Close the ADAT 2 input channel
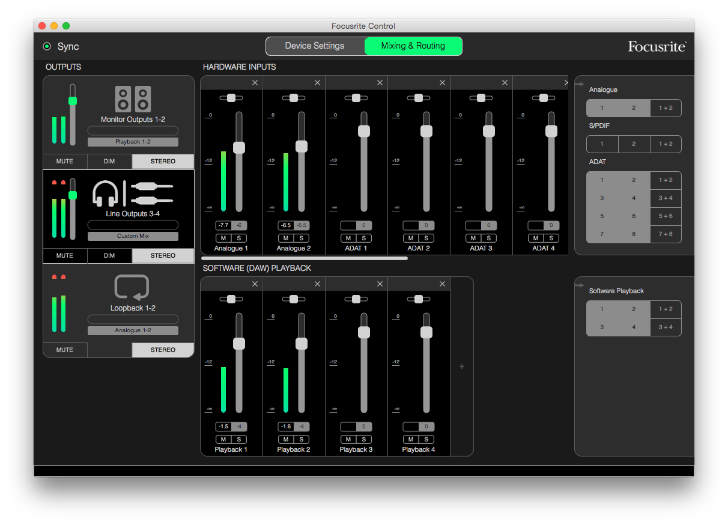The height and width of the screenshot is (525, 728). click(x=442, y=82)
